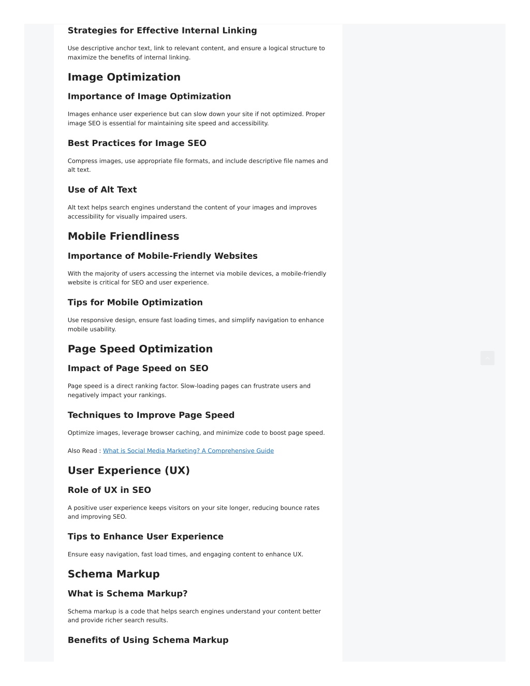Click the faint back-to-top arrow button
This screenshot has width=530, height=686.
[x=487, y=358]
